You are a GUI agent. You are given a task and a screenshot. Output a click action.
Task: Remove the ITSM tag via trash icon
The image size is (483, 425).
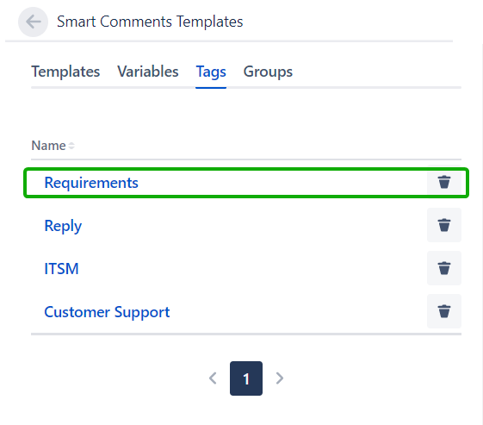pos(444,268)
